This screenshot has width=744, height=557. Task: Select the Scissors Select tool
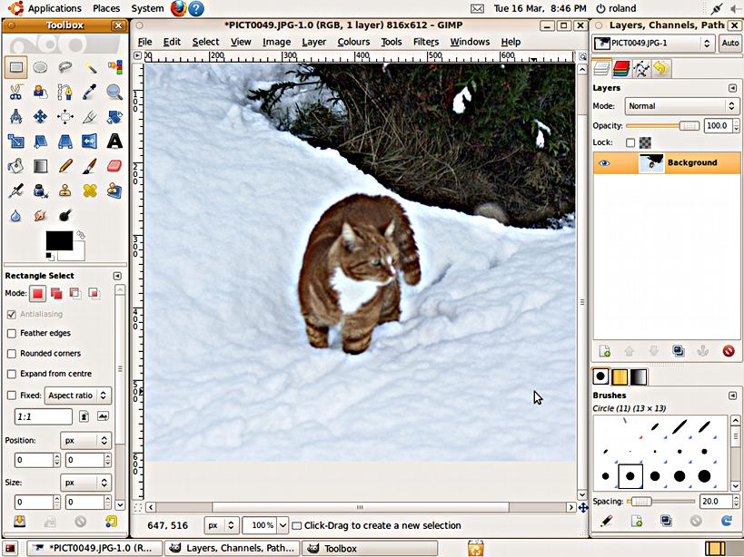click(16, 92)
